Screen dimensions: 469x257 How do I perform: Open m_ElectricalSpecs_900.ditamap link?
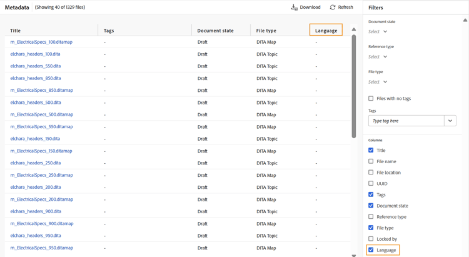tap(42, 223)
